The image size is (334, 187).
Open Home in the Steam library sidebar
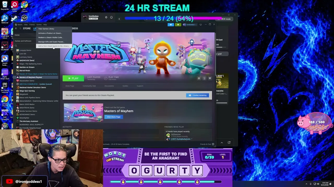(17, 35)
